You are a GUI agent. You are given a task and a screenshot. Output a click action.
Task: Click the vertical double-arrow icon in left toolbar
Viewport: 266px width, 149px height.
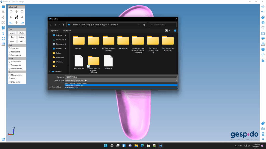click(x=3, y=33)
